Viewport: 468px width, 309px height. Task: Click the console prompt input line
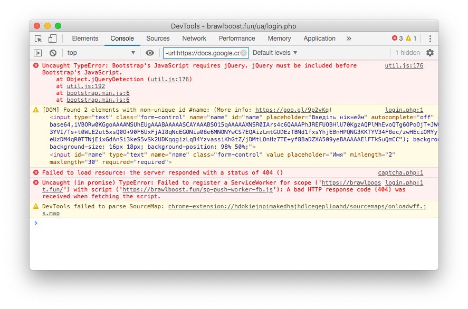tap(234, 223)
